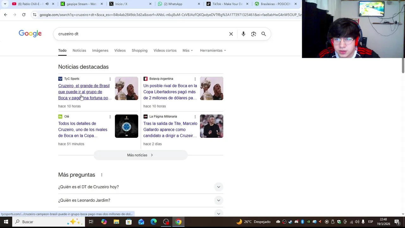Click the Más noticias button
The width and height of the screenshot is (405, 228).
click(x=140, y=155)
